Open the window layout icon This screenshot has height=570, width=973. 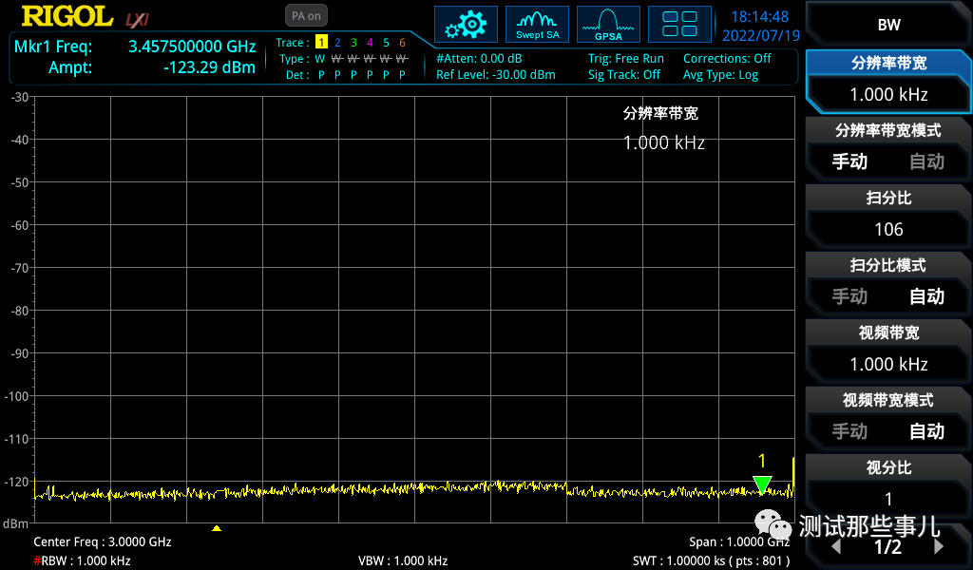(679, 24)
